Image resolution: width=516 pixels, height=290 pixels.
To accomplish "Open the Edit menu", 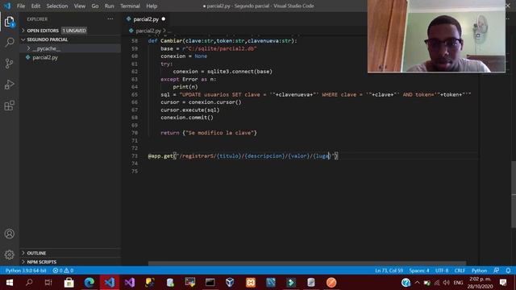I will [35, 6].
